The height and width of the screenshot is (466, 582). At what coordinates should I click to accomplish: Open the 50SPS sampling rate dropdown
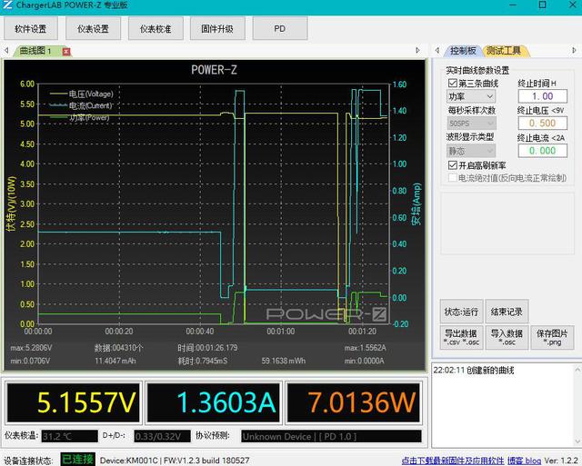tap(471, 124)
